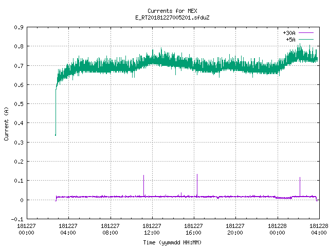Click the x-axis tick 181227 20:00
This screenshot has height=247, width=329.
coord(235,230)
